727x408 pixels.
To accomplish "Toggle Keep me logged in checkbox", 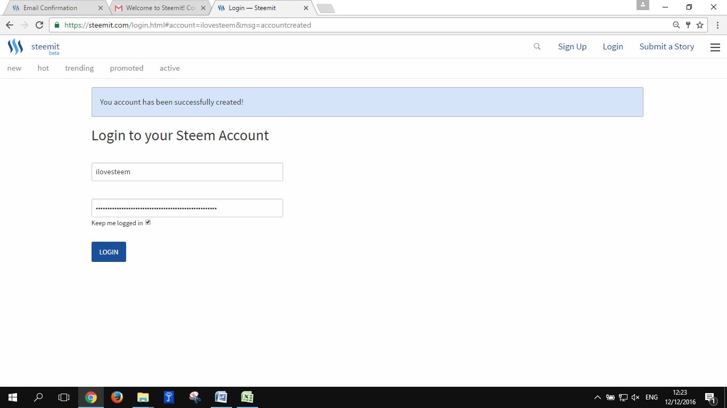I will [148, 222].
